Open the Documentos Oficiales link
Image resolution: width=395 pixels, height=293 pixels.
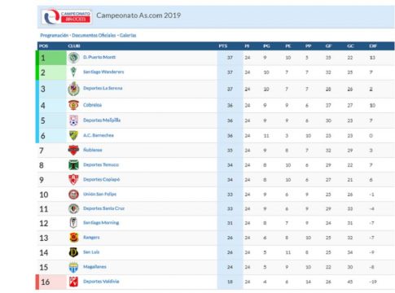(94, 35)
